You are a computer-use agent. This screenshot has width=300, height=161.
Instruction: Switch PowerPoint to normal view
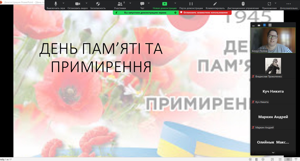coord(272,159)
